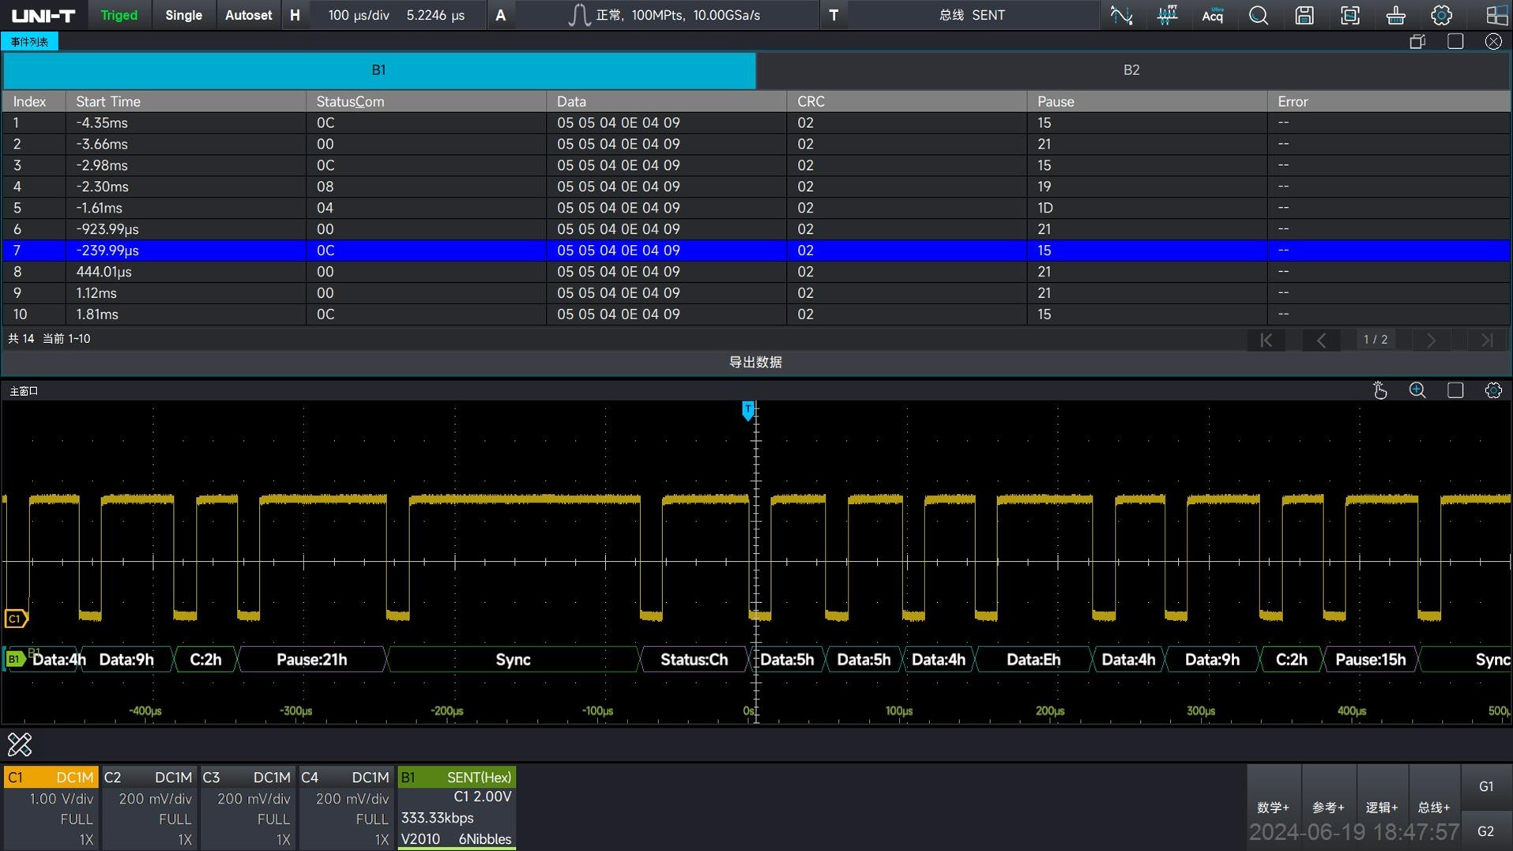
Task: Open the H horizontal menu
Action: 295,15
